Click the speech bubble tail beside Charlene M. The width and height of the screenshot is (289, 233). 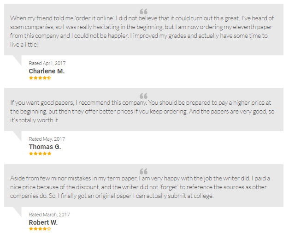(x=17, y=60)
